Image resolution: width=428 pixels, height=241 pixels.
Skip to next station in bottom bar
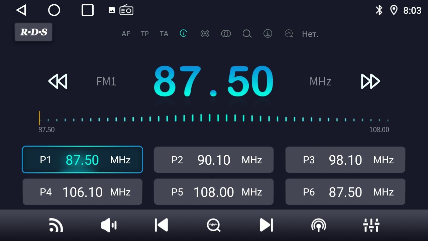point(266,225)
